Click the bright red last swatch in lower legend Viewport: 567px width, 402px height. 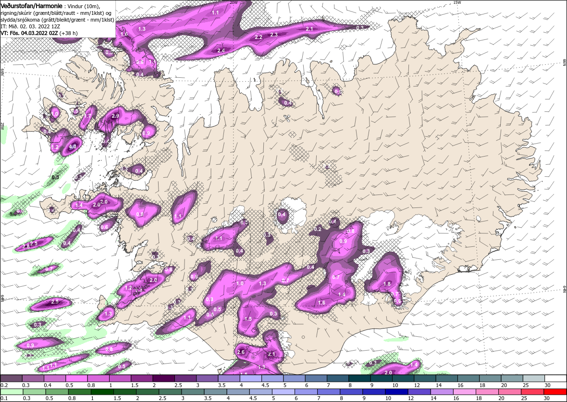(x=555, y=392)
